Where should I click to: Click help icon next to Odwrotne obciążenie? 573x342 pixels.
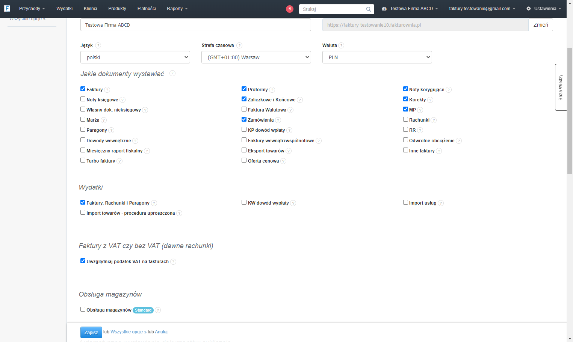459,141
